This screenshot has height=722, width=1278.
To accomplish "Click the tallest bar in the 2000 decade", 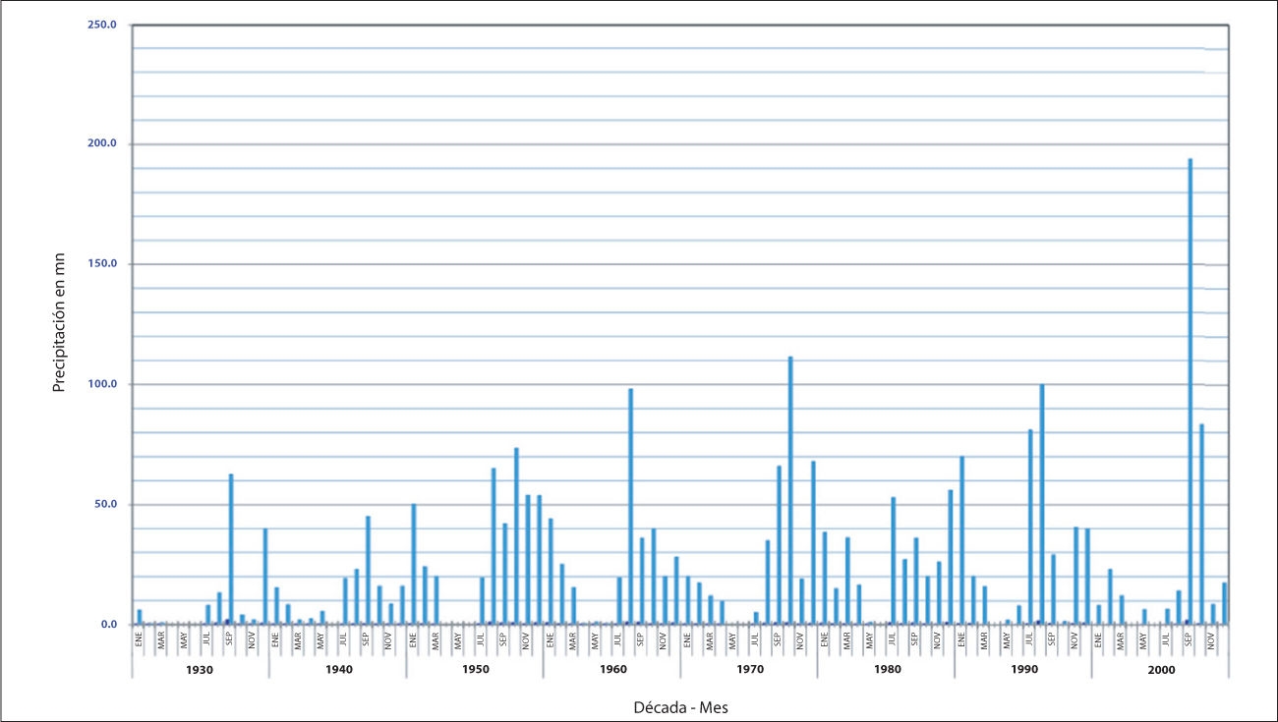I will 1190,393.
